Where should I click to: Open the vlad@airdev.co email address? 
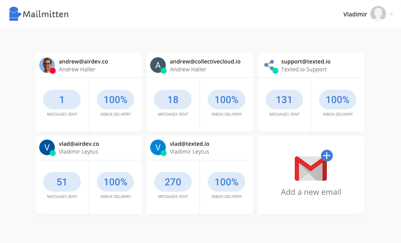coord(79,144)
